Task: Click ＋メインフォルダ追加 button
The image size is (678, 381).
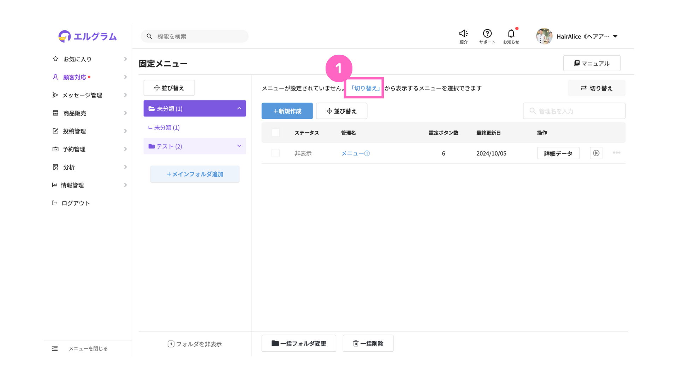Action: pyautogui.click(x=195, y=174)
